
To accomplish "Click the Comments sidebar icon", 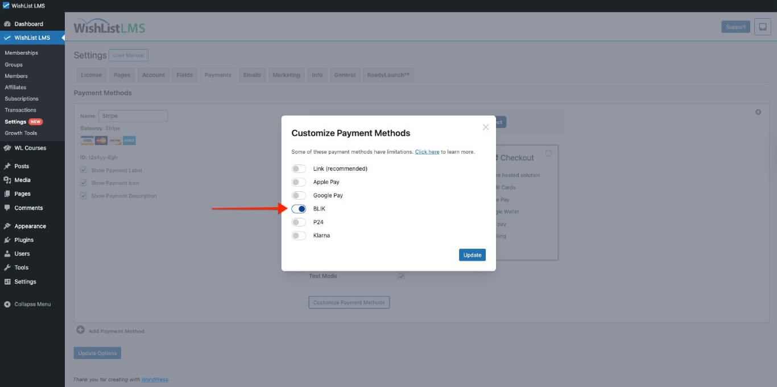I will (x=8, y=207).
